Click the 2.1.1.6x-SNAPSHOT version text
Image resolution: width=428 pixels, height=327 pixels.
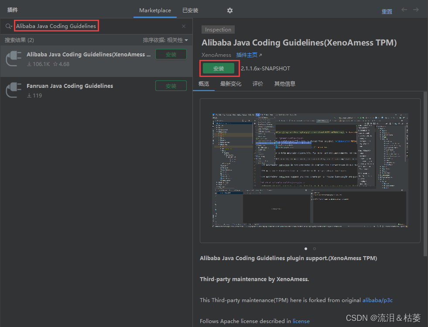click(266, 69)
